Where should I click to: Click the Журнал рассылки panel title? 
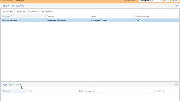pos(11,85)
